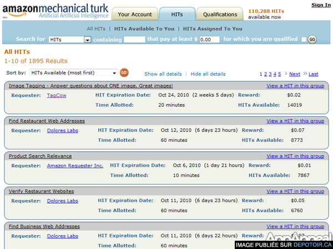The width and height of the screenshot is (333, 249).
Task: Click the '1-10 of 1895 Results' text
Action: coord(36,61)
